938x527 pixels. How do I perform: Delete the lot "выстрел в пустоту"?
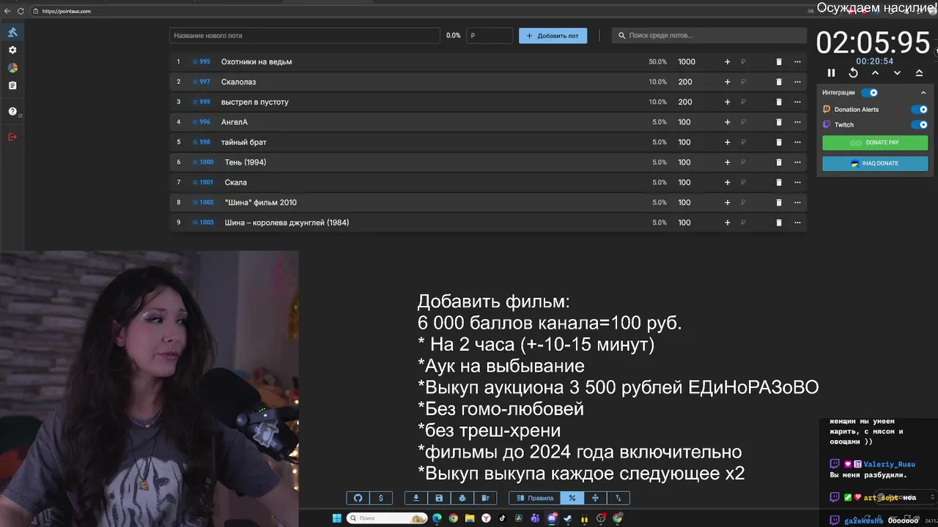coord(779,102)
